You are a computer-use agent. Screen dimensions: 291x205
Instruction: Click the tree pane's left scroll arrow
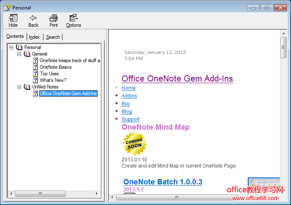click(x=11, y=194)
